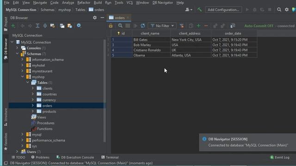Click Schemas in the breadcrumb bar

(47, 10)
